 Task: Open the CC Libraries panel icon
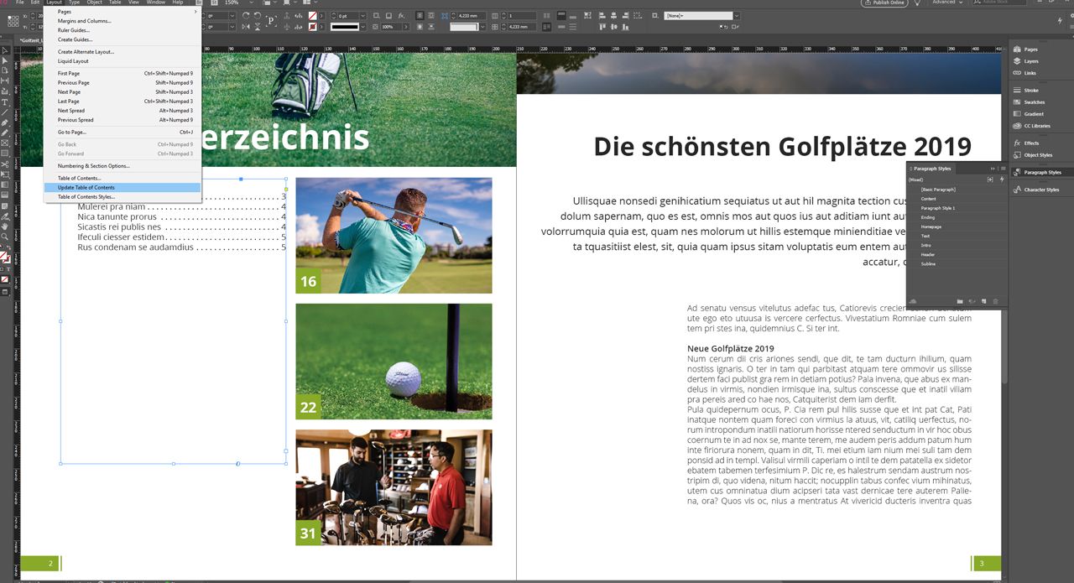coord(1030,126)
